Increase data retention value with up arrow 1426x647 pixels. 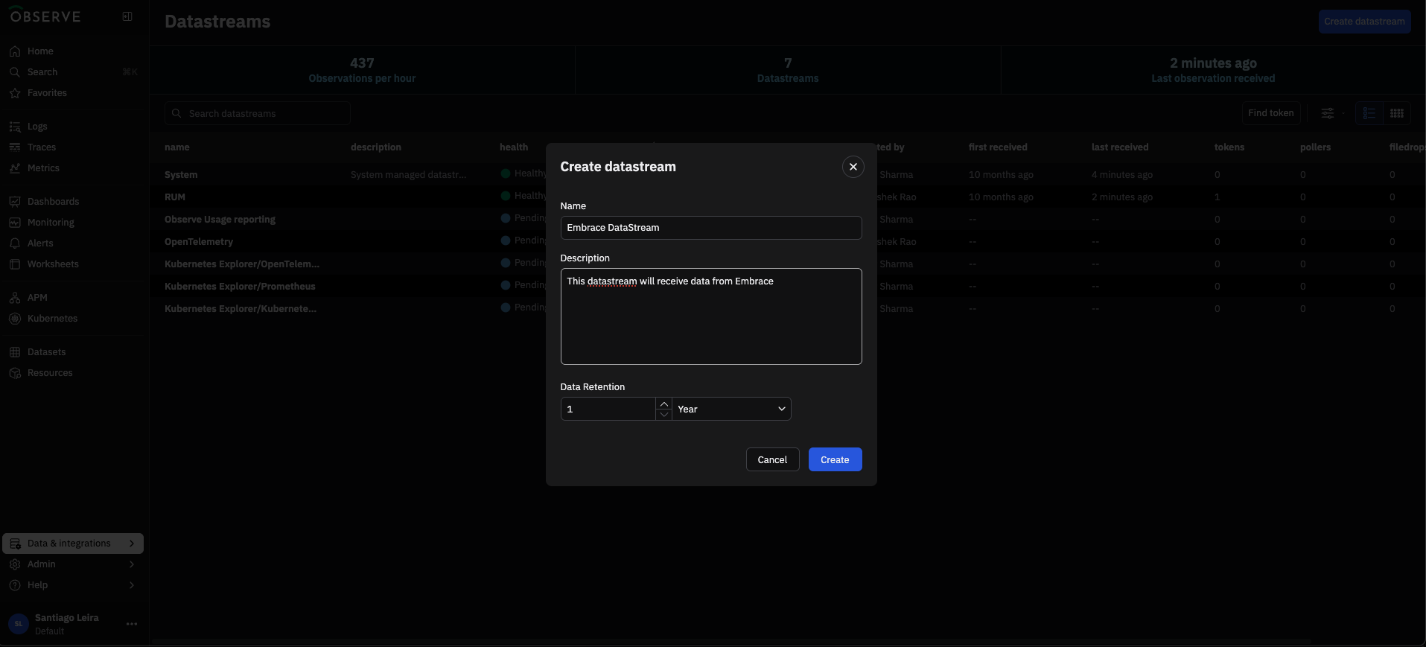pyautogui.click(x=663, y=404)
